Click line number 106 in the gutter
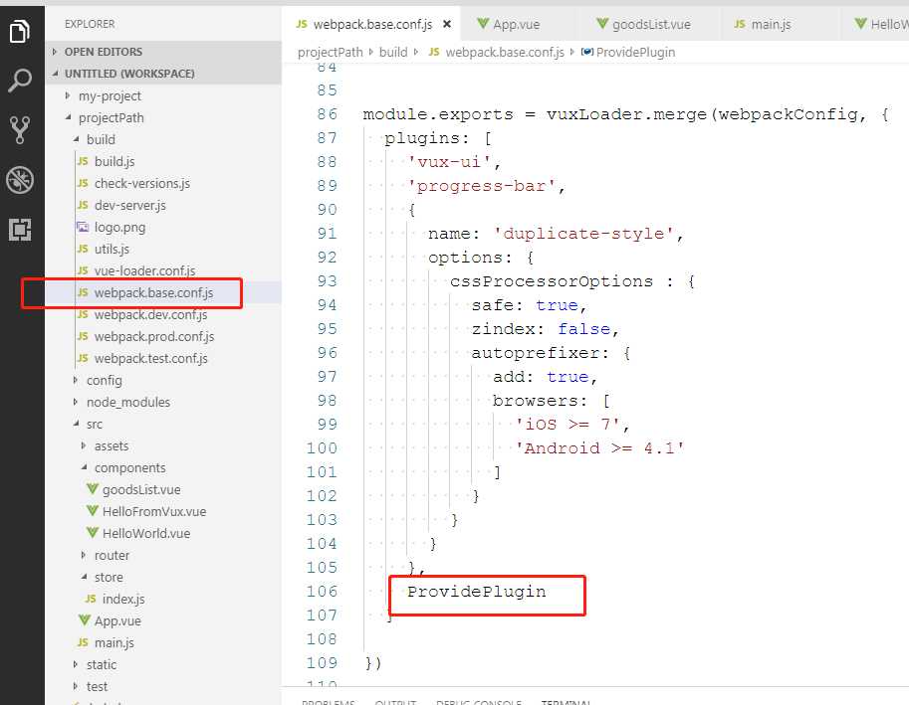The image size is (909, 705). click(322, 591)
